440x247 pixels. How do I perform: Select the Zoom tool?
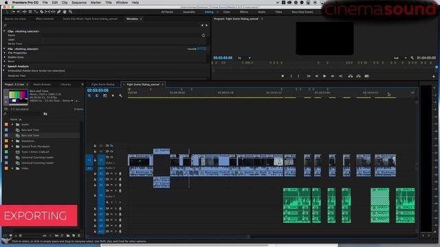tap(70, 12)
